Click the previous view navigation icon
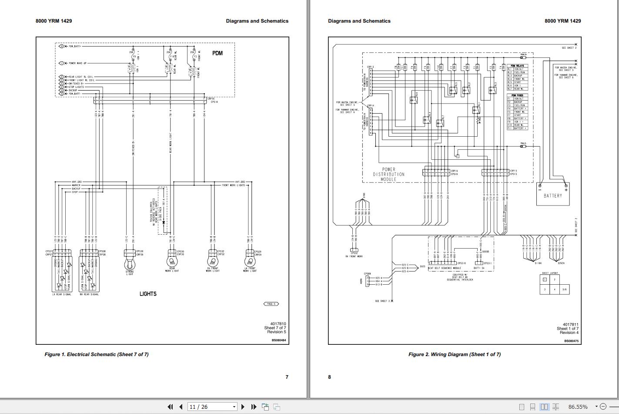 coord(265,407)
